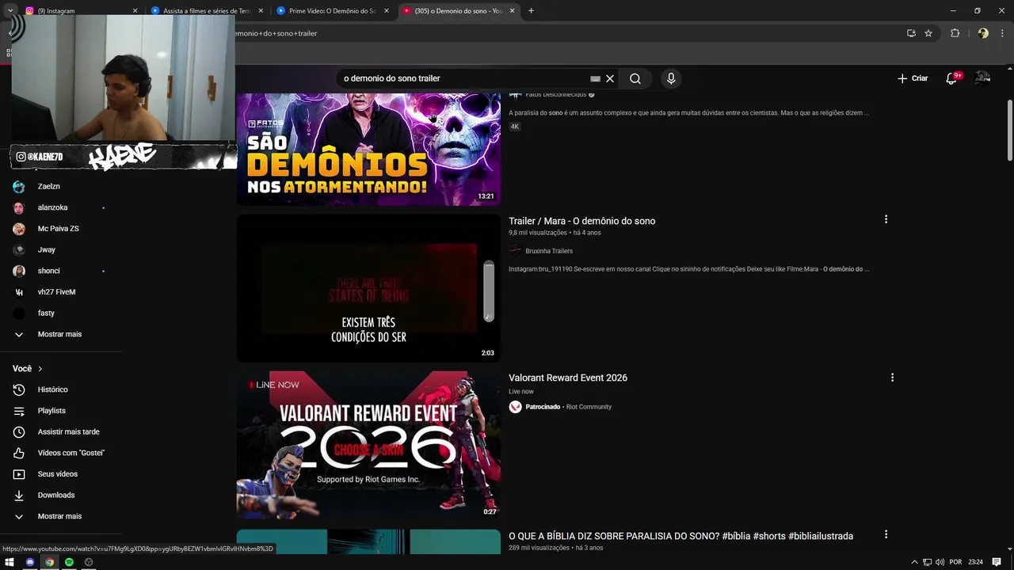Image resolution: width=1014 pixels, height=570 pixels.
Task: Open Downloads in the sidebar
Action: 56,495
